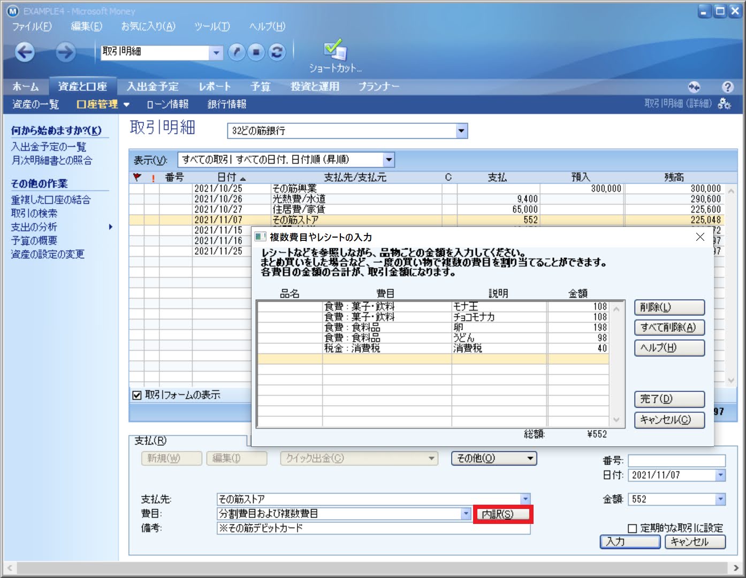Viewport: 746px width, 578px height.
Task: Sort by the 日付 column header
Action: pyautogui.click(x=231, y=177)
